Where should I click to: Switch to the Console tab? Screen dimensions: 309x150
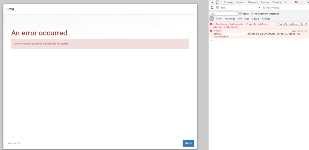click(228, 2)
